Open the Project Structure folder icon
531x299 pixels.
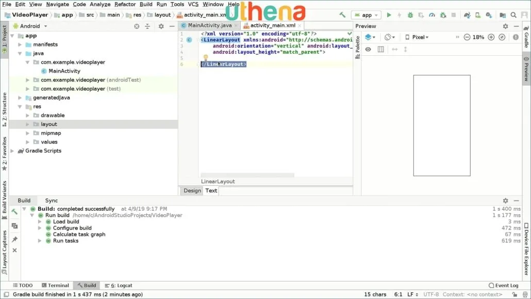(x=503, y=15)
